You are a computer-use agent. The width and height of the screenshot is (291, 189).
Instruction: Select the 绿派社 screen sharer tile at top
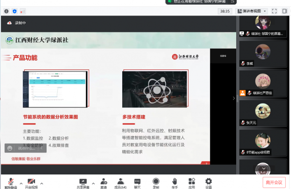pyautogui.click(x=263, y=27)
